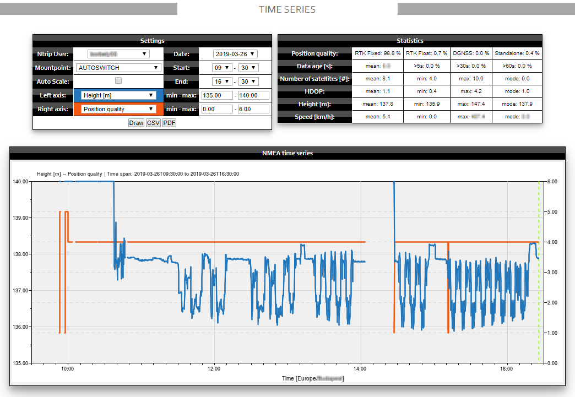Click the chart title with time span
The width and height of the screenshot is (575, 397).
click(138, 174)
